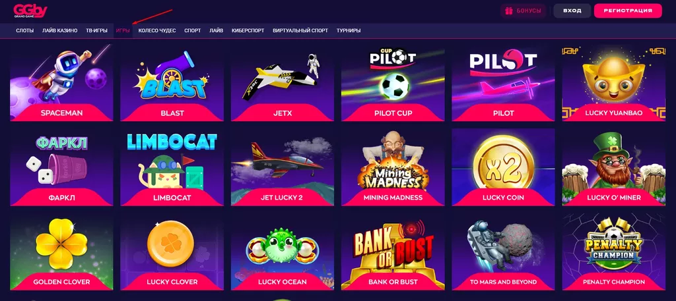Viewport: 676px width, 301px height.
Task: Go to the Колесо чудес tab
Action: point(157,30)
